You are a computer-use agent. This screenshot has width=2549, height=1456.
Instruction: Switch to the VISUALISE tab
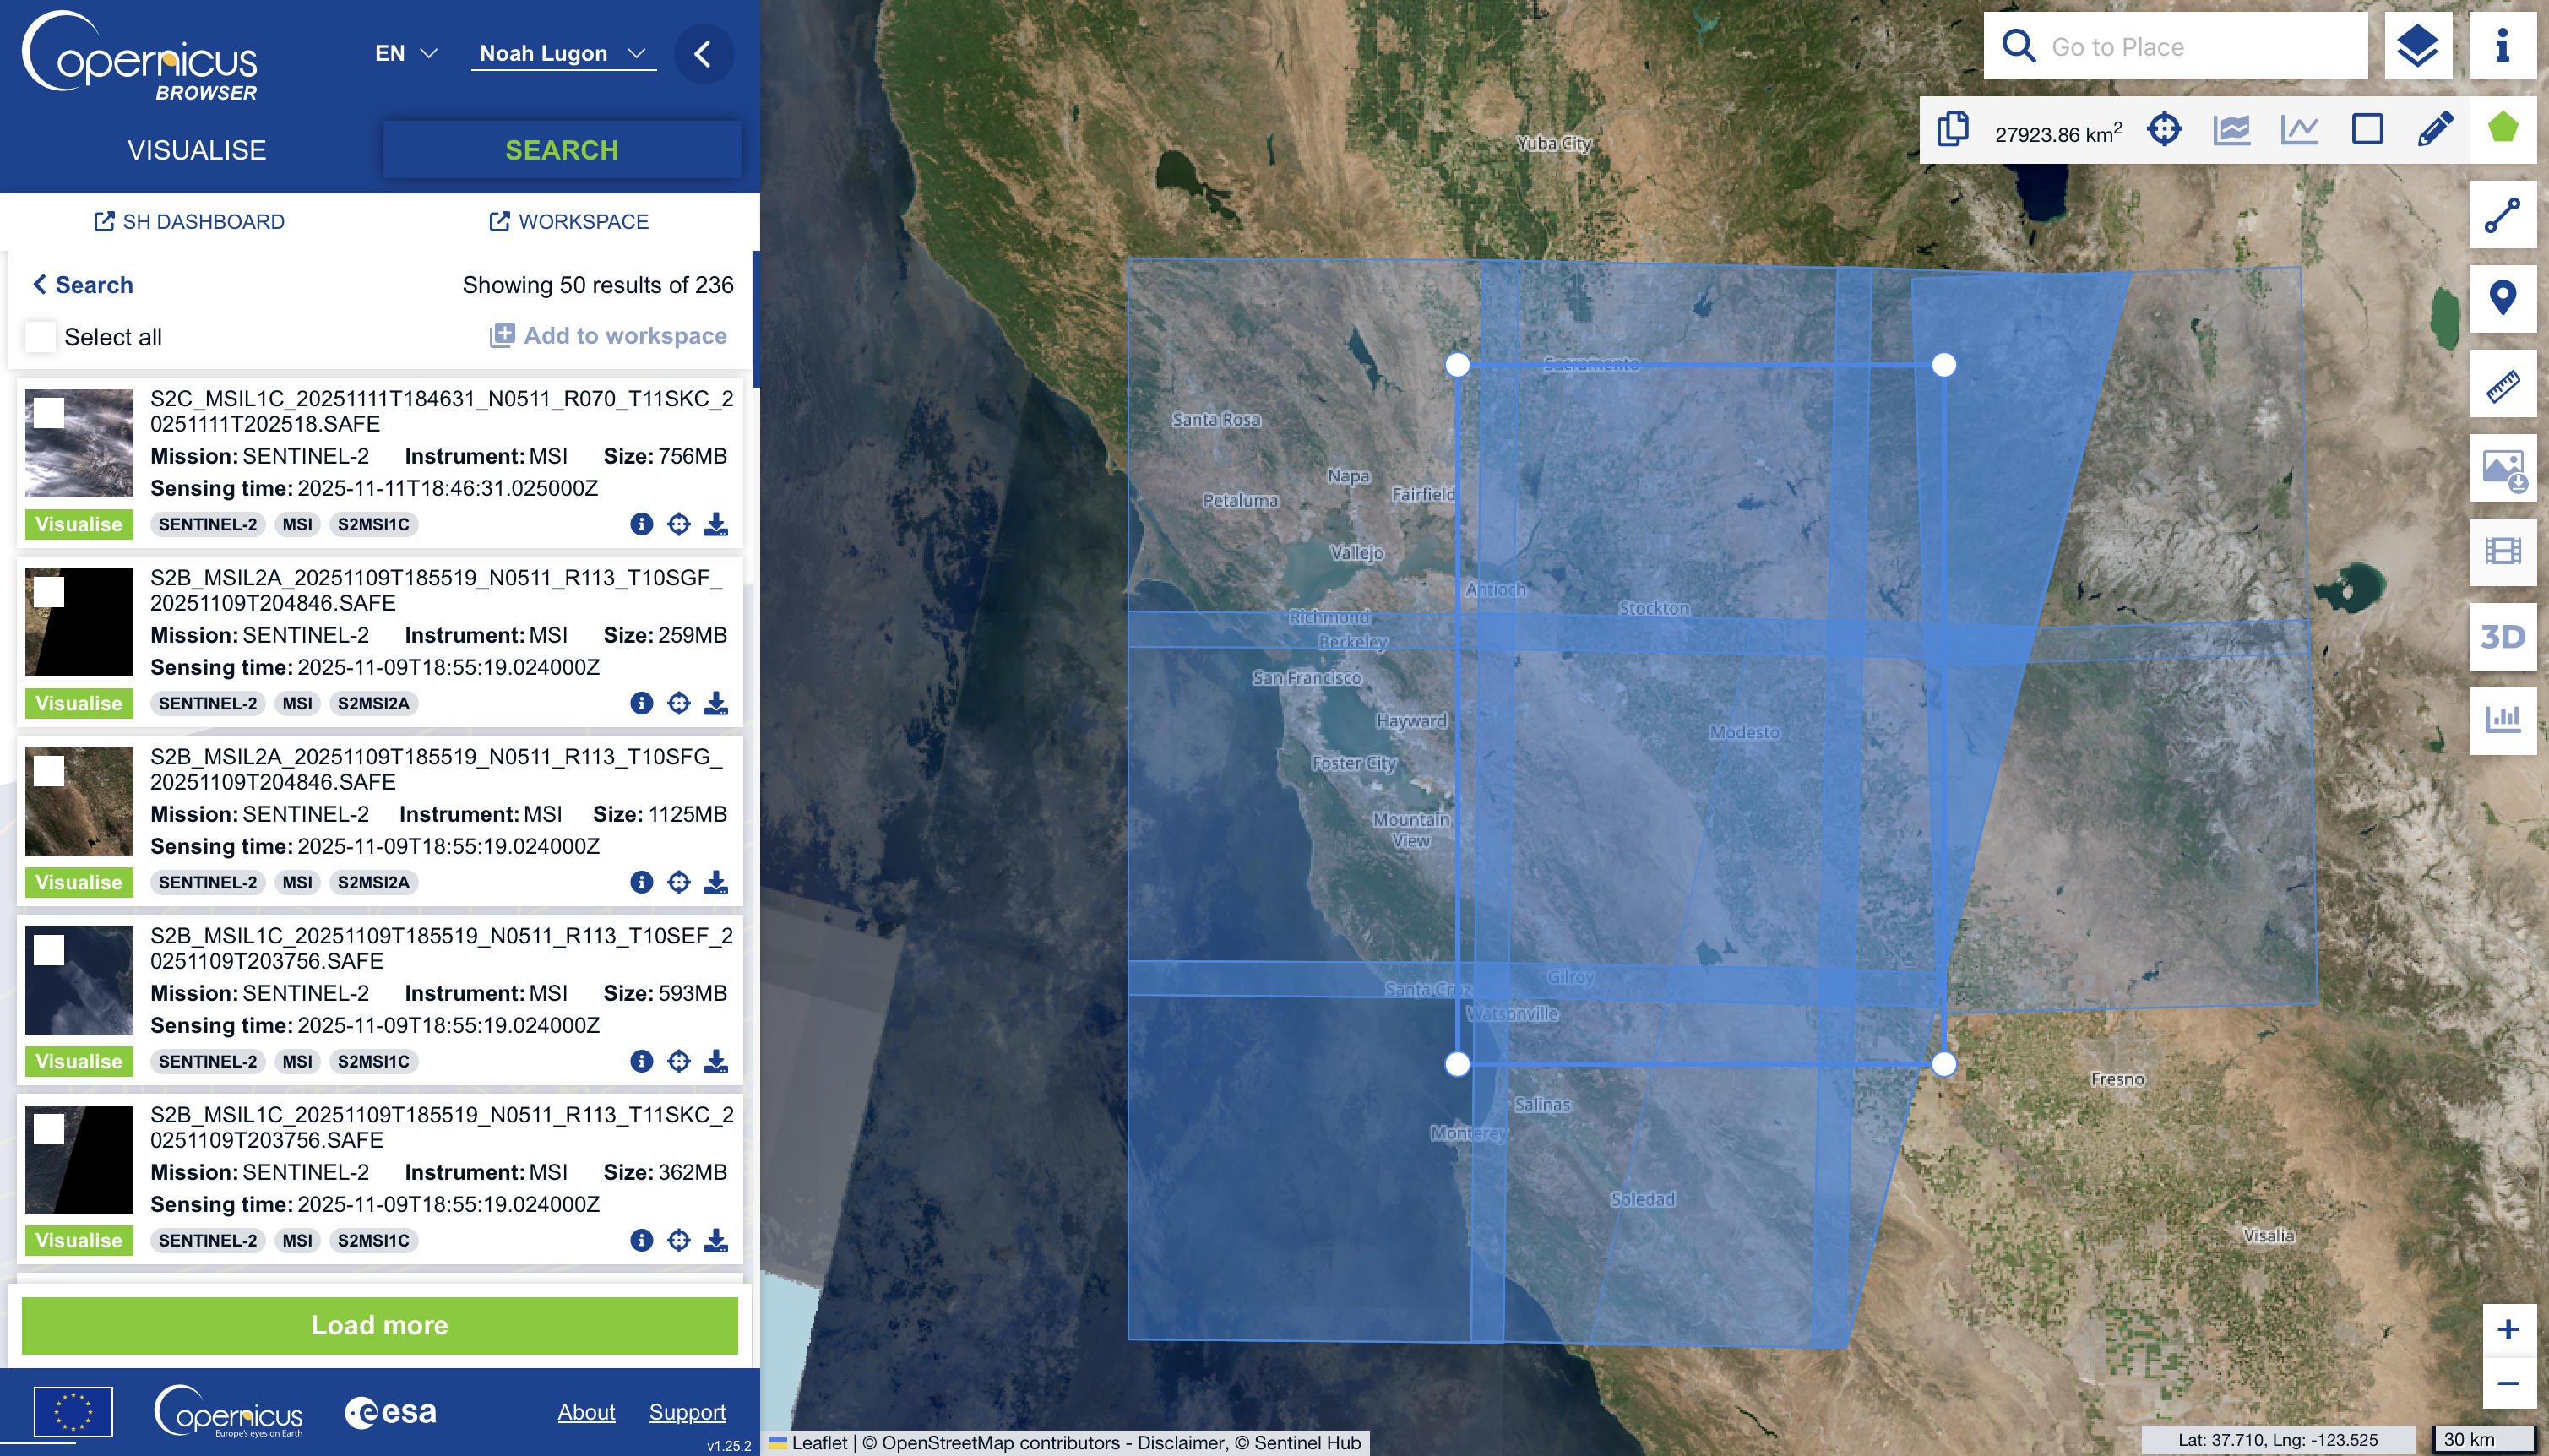(196, 150)
